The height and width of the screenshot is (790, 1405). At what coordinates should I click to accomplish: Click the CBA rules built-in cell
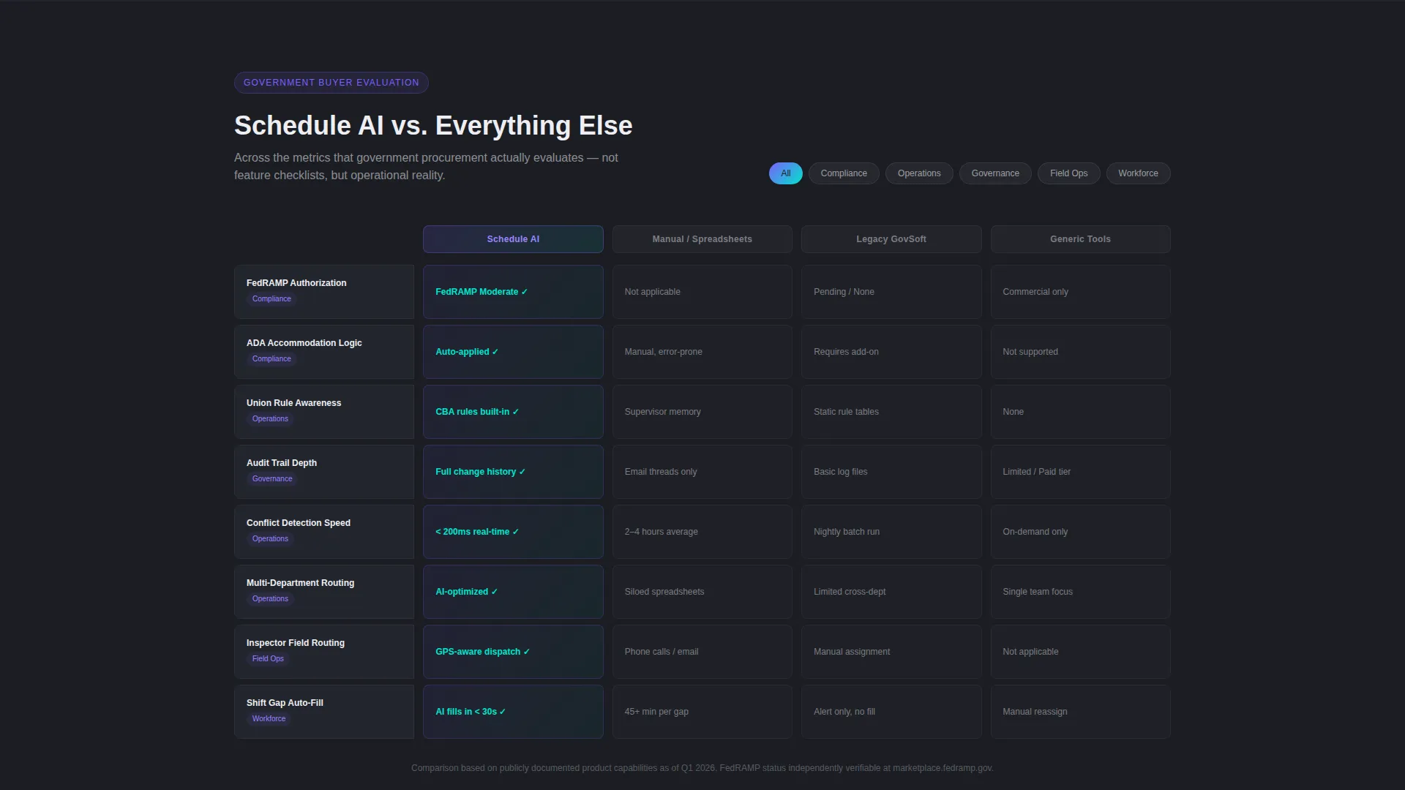click(x=513, y=412)
